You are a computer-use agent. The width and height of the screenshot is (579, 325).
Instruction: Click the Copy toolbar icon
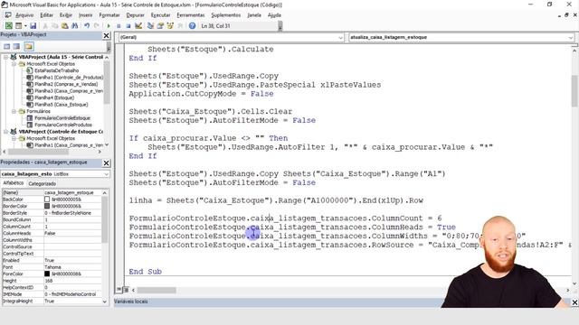coord(55,26)
